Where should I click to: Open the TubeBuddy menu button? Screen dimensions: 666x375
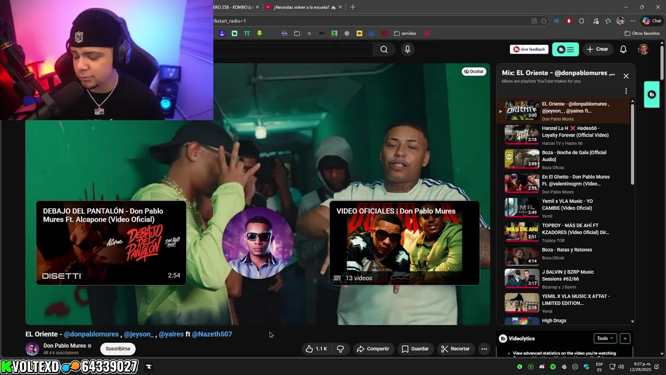tap(566, 49)
